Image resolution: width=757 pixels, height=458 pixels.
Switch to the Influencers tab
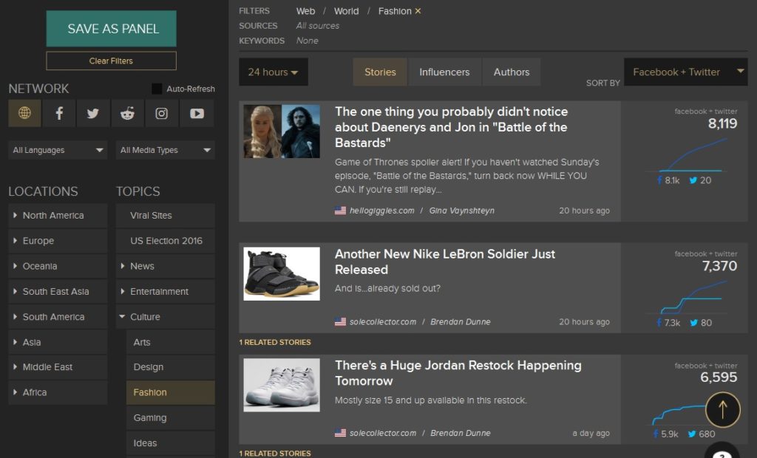coord(445,72)
